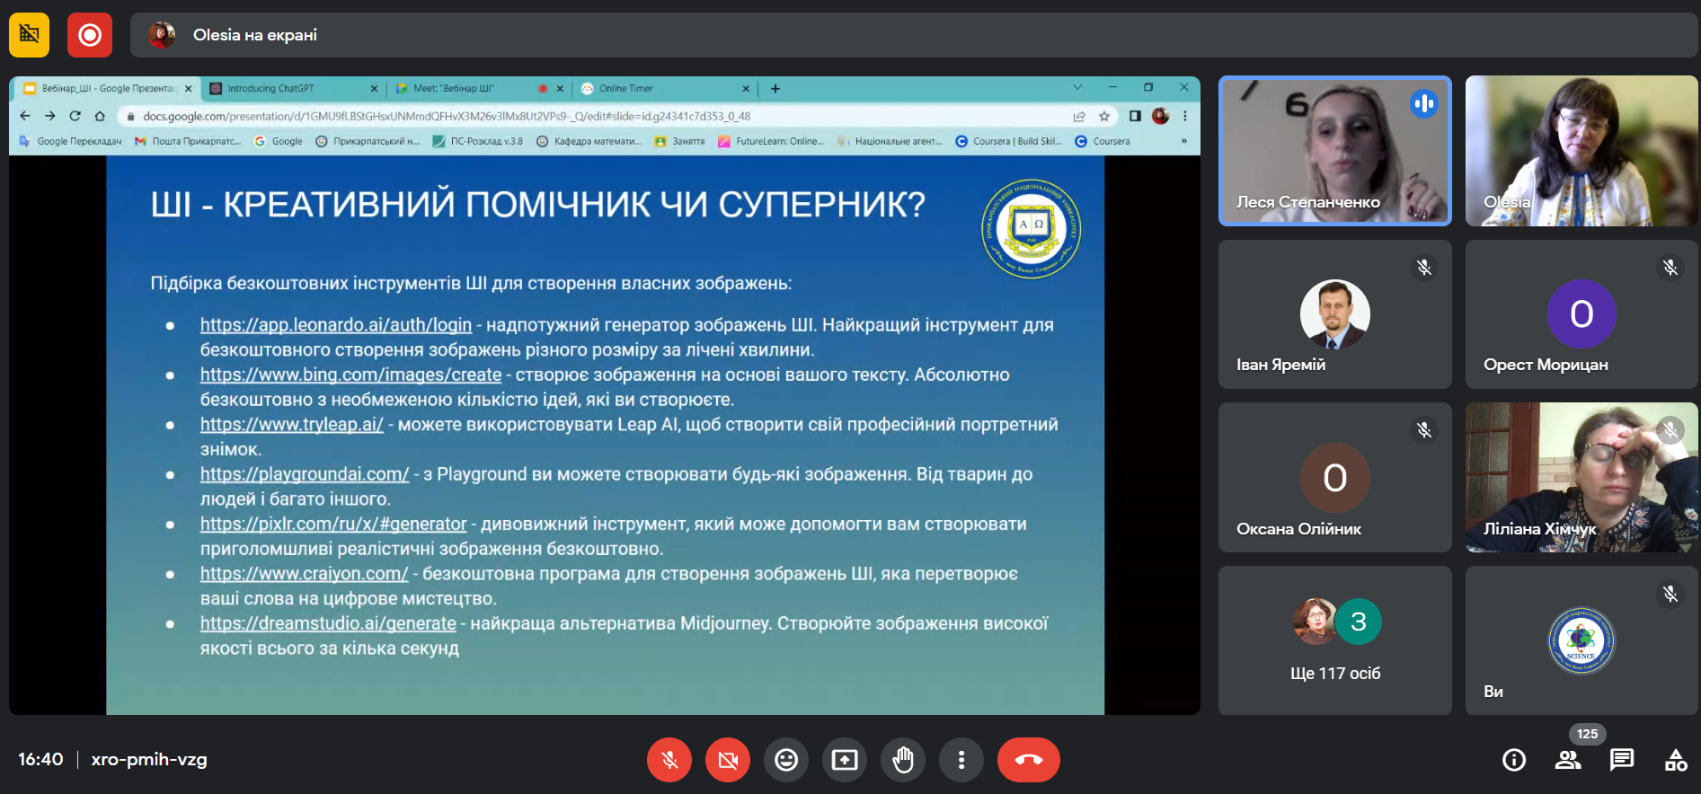The width and height of the screenshot is (1701, 794).
Task: Open the participants list
Action: 1568,760
